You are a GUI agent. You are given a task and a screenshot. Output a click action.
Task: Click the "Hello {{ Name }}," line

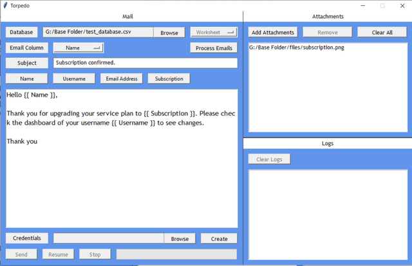coord(32,95)
